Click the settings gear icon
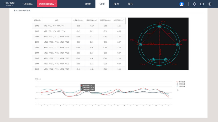This screenshot has height=122, width=218. coord(210,4)
